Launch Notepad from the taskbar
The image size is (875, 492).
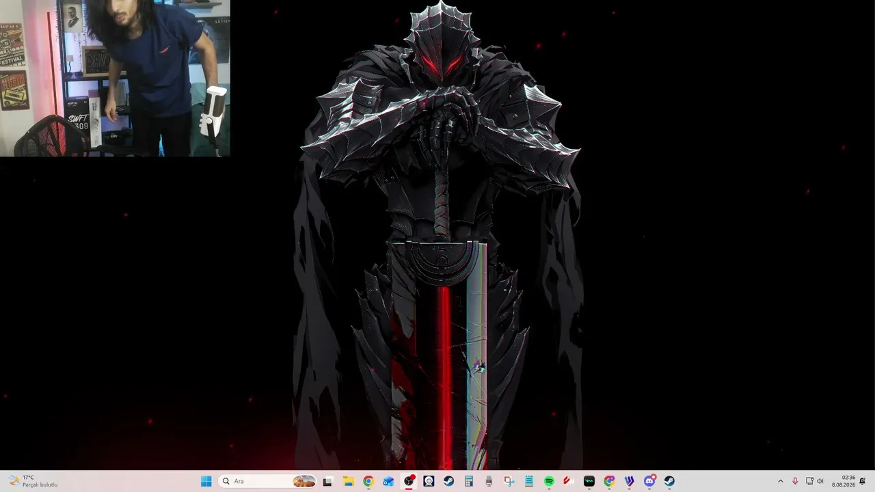(529, 481)
